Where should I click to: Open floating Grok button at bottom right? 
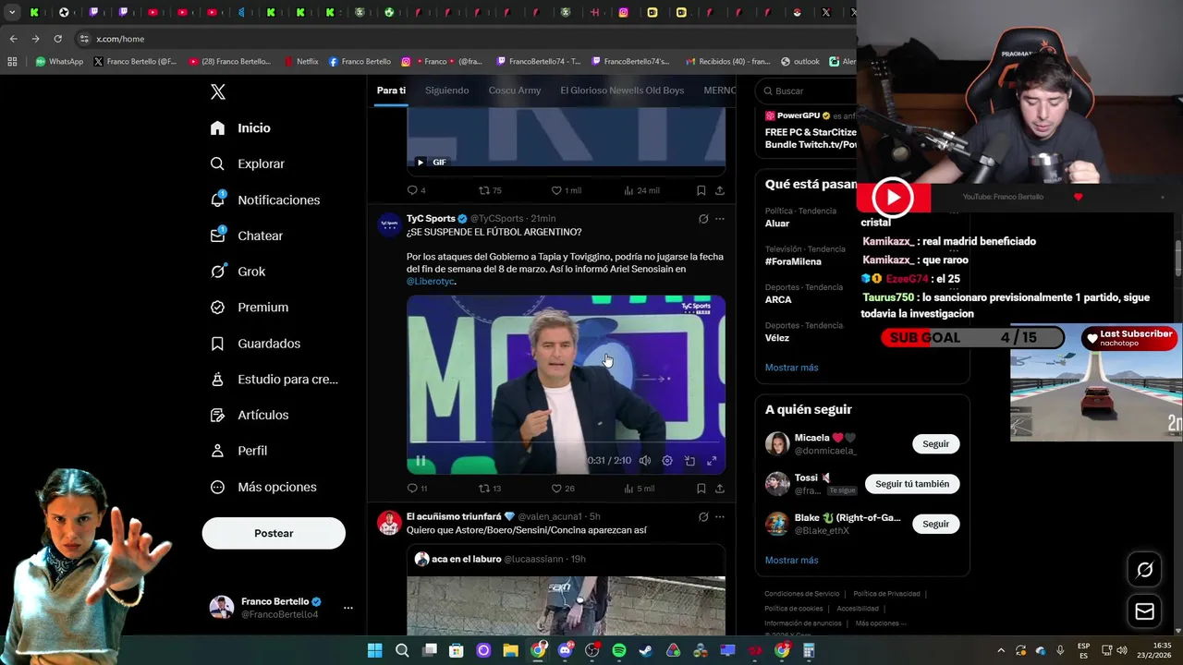point(1145,570)
